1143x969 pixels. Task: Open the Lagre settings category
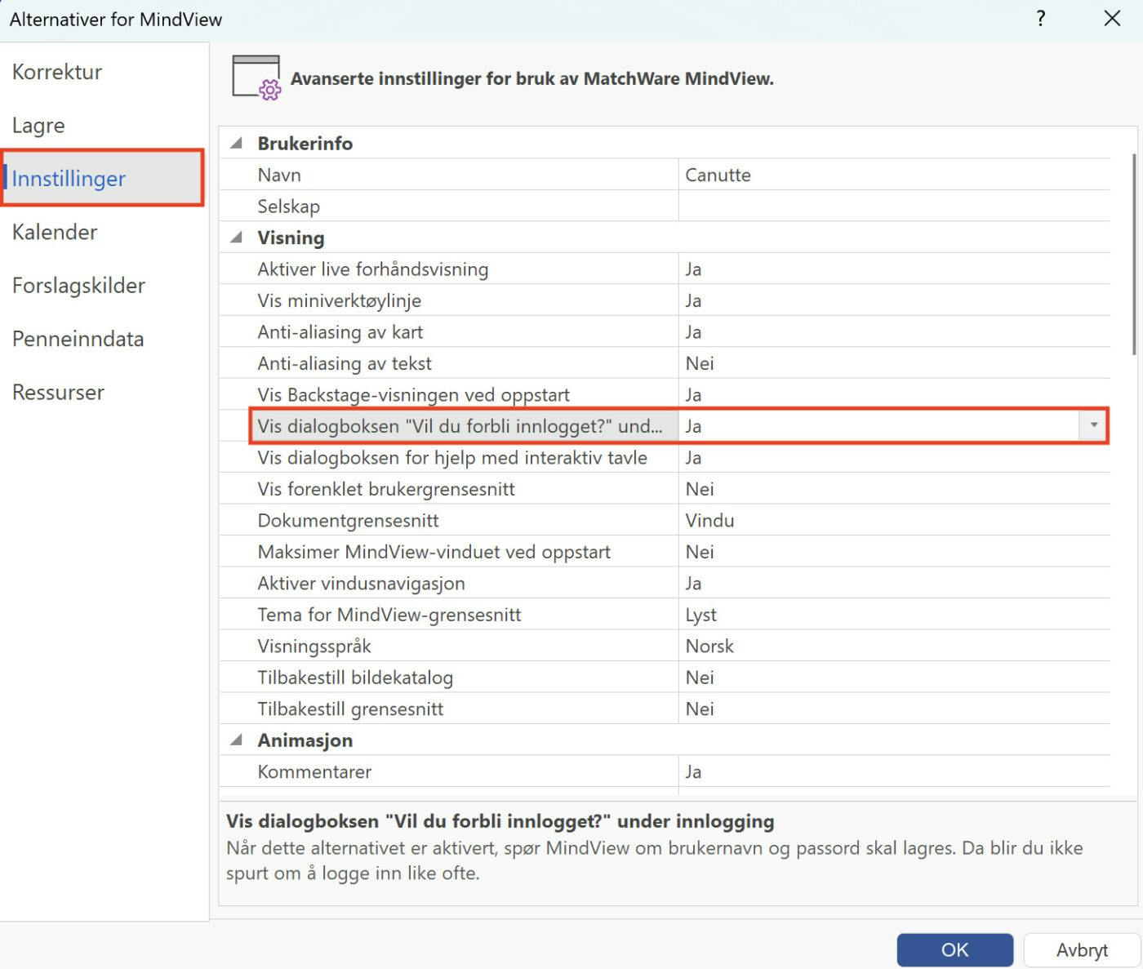click(38, 126)
